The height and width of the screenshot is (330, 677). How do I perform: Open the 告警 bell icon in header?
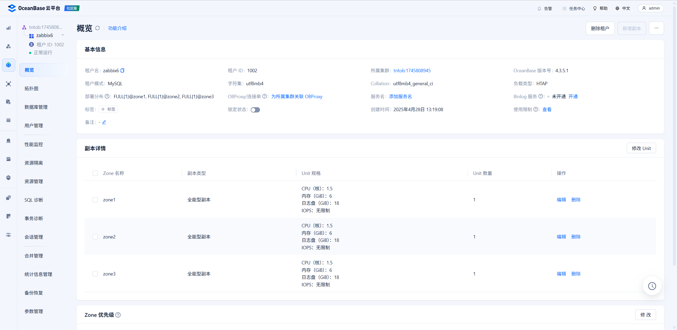click(539, 8)
